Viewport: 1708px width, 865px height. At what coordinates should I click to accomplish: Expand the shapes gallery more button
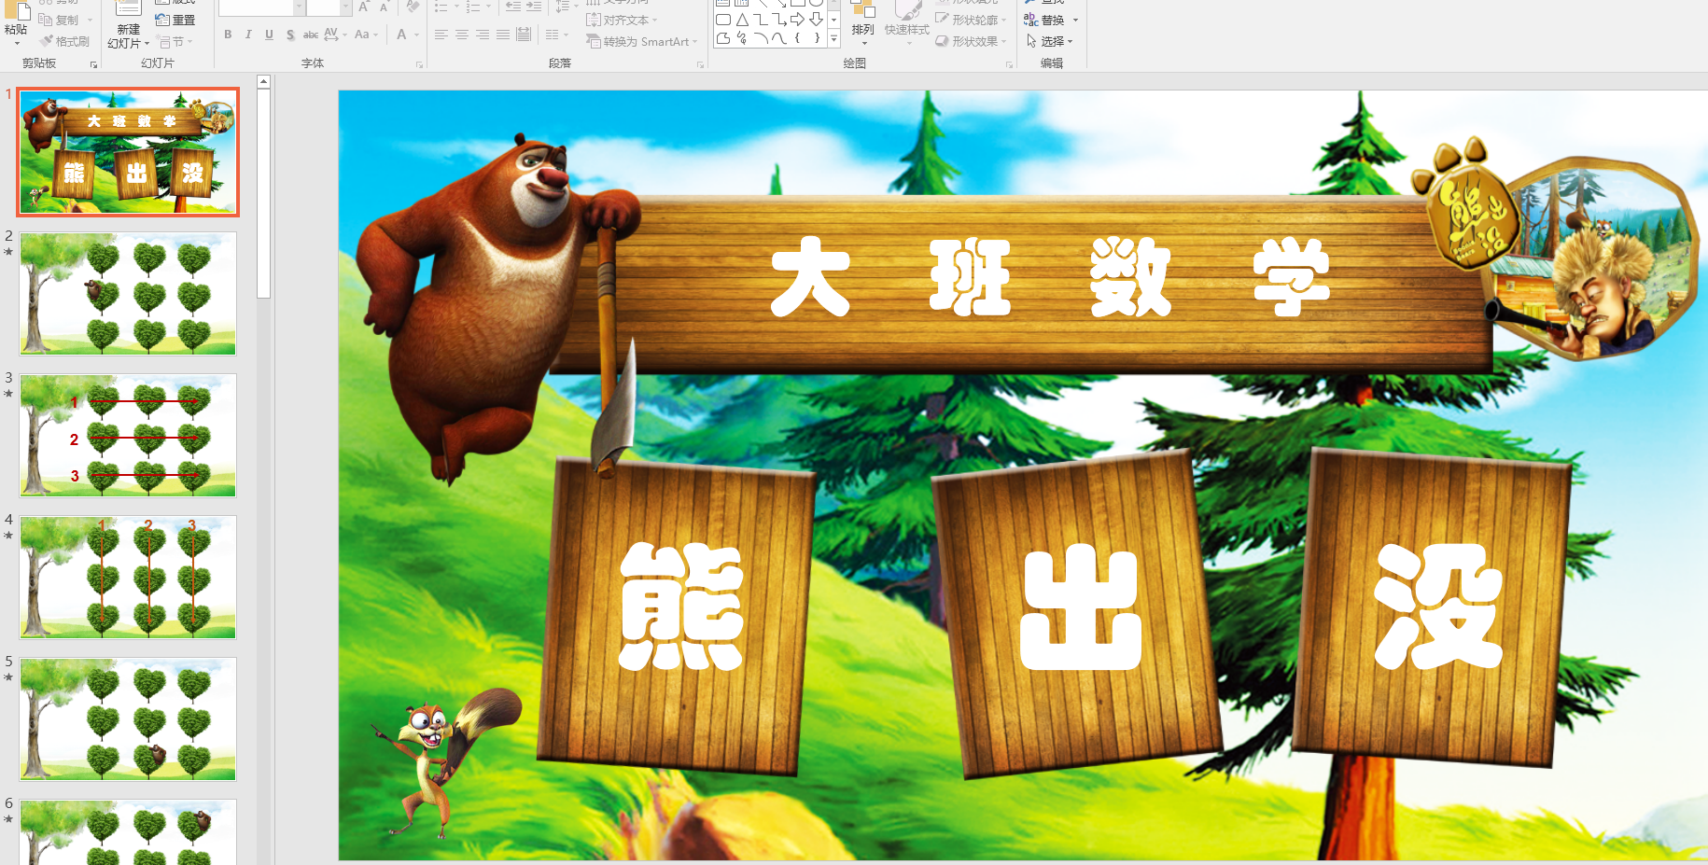(833, 39)
